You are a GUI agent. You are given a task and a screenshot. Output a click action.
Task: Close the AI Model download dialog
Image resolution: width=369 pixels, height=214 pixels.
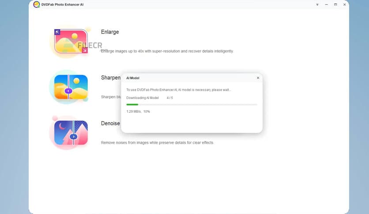(258, 78)
